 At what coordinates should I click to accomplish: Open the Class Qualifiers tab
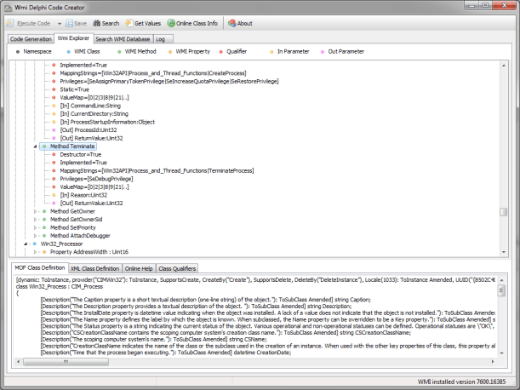(177, 268)
